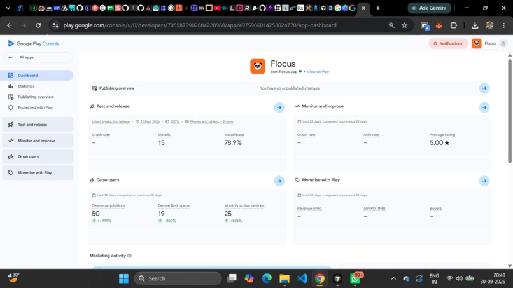The height and width of the screenshot is (288, 513).
Task: Open Statistics in the sidebar
Action: tap(37, 86)
